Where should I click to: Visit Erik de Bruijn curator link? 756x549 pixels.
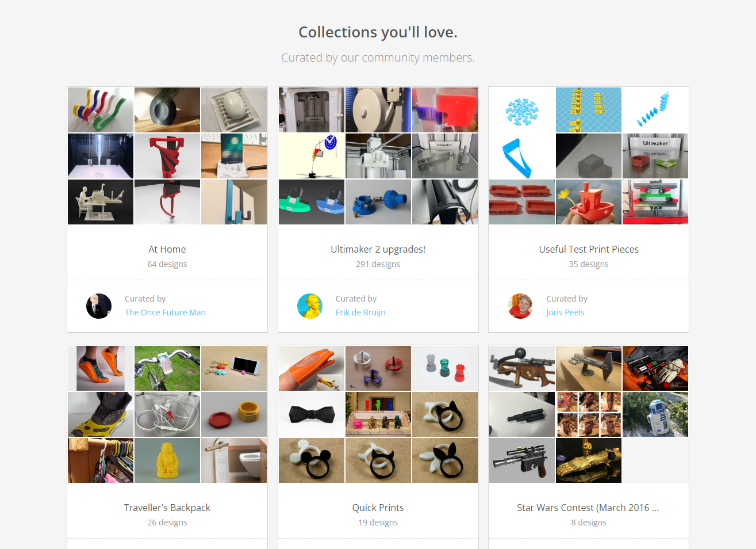coord(360,312)
